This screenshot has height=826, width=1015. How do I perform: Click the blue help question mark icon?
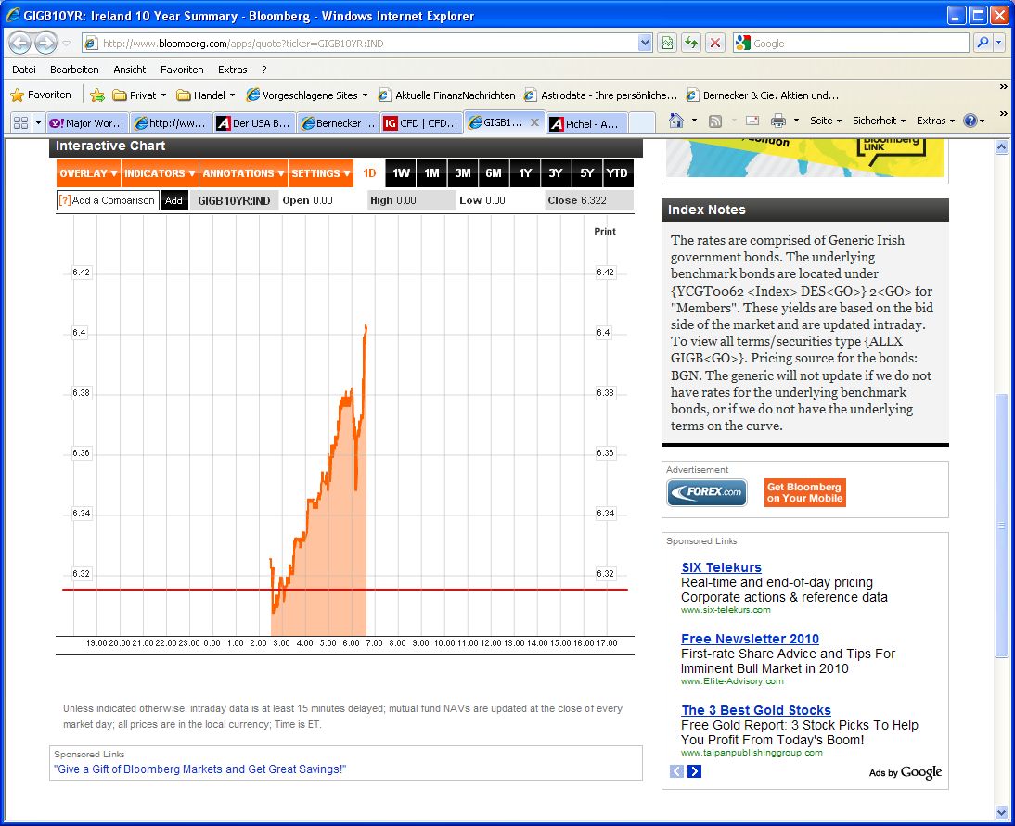tap(970, 121)
